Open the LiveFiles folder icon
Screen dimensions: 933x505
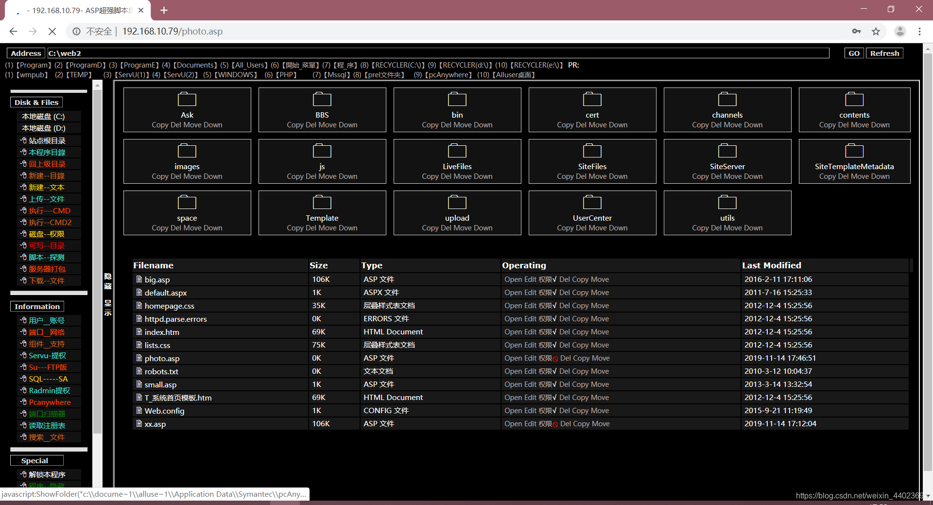[457, 151]
